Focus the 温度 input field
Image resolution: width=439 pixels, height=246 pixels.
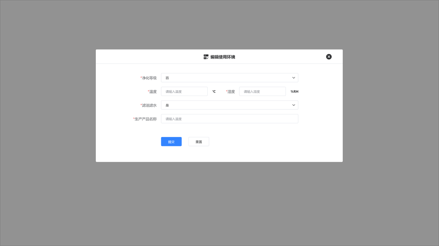(x=184, y=91)
